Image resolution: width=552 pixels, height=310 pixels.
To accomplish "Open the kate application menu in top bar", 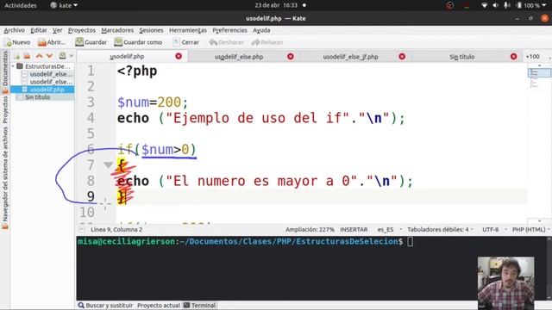I will coord(64,6).
